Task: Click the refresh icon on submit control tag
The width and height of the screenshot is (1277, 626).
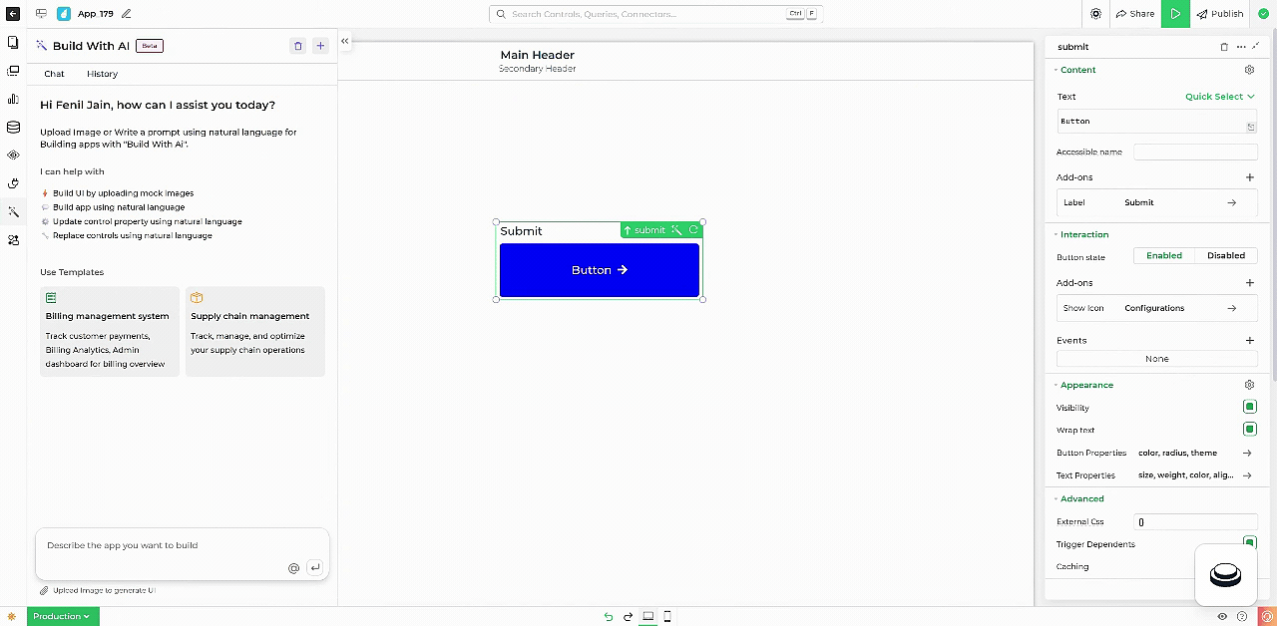Action: [x=693, y=230]
